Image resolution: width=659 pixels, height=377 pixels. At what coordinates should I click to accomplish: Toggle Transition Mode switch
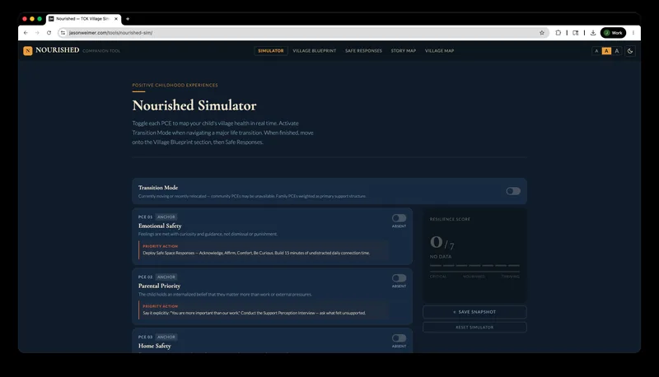(x=513, y=191)
